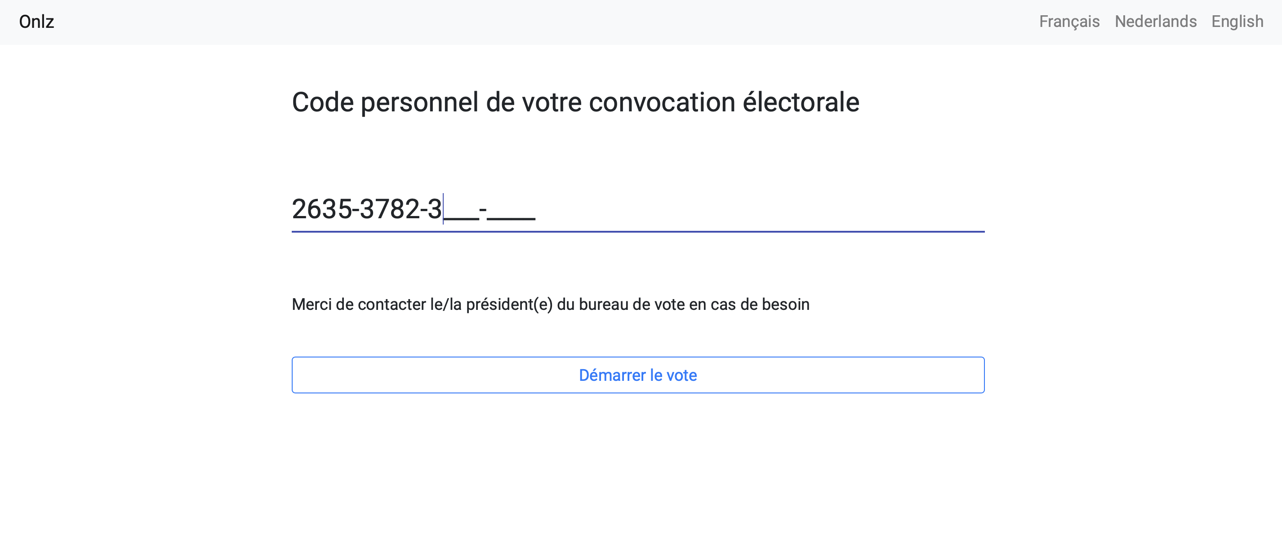This screenshot has height=547, width=1282.
Task: Choose English from the top bar
Action: click(x=1238, y=22)
